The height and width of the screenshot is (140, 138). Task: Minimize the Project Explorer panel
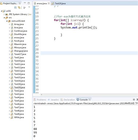click(25, 3)
